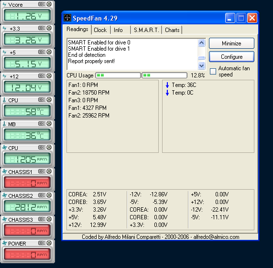Click the thermometer icon on MB gadget
The width and height of the screenshot is (273, 268).
(x=4, y=124)
